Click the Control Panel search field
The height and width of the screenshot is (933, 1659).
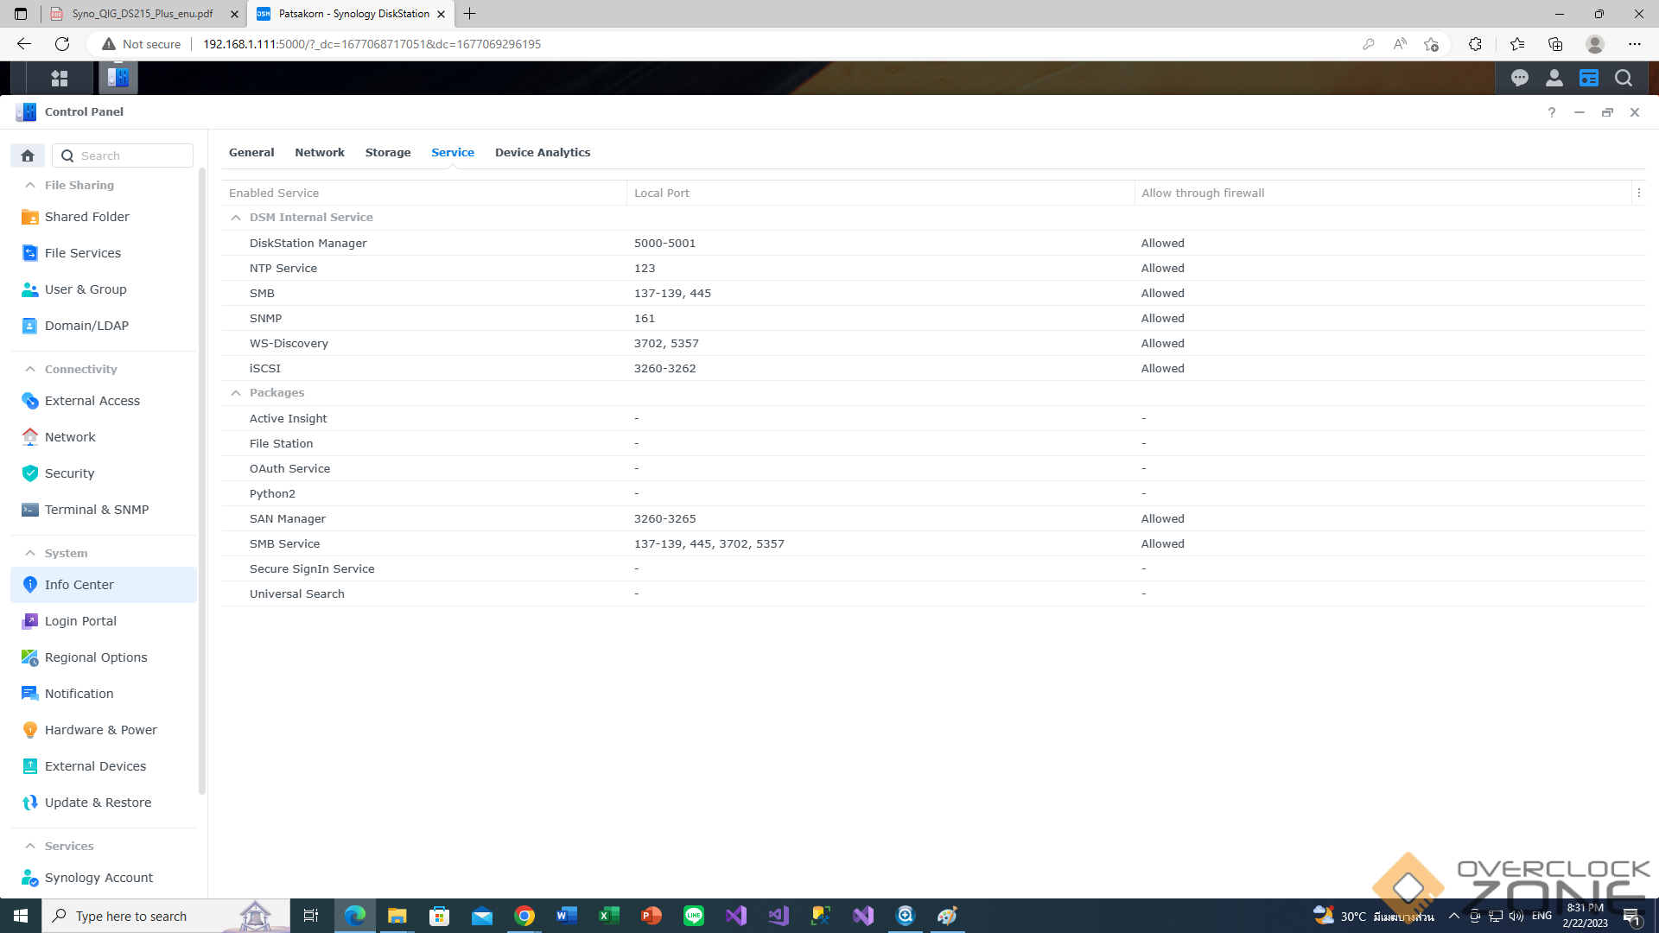[130, 155]
